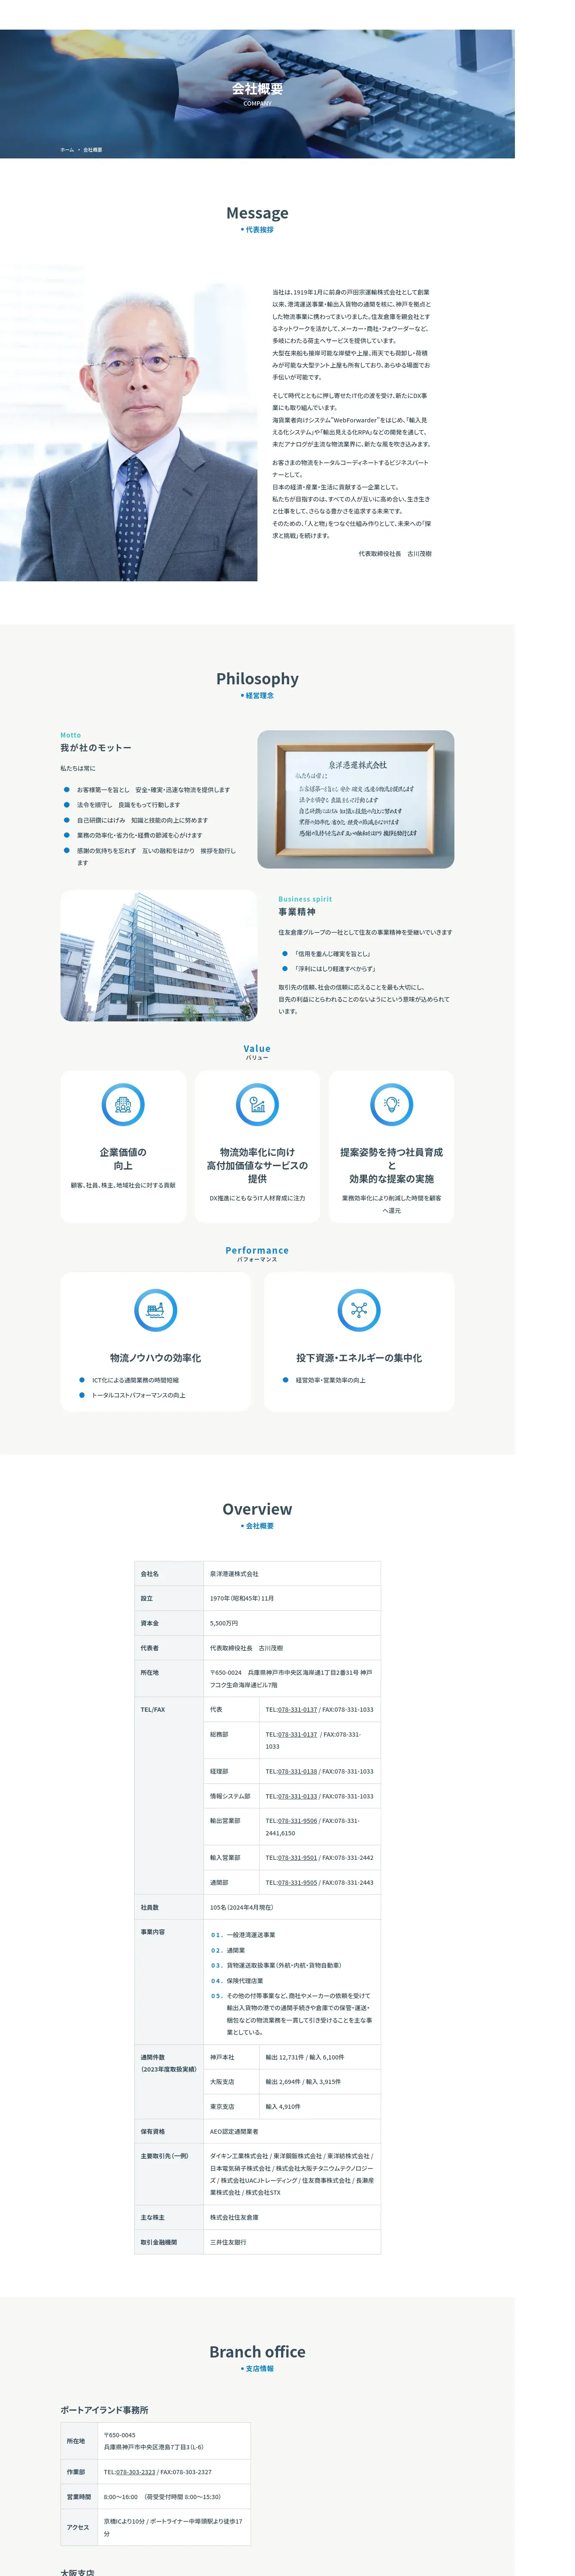This screenshot has width=575, height=2576.
Task: Click the ポートアイランド事務所 heading
Action: pyautogui.click(x=104, y=2410)
